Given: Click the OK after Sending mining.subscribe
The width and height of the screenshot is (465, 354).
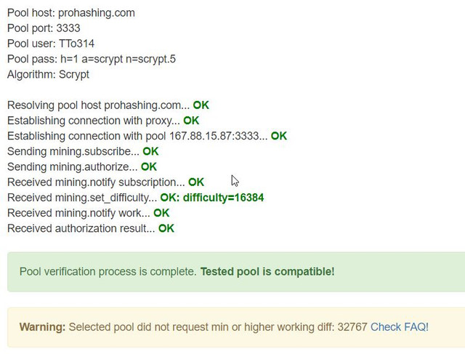Looking at the screenshot, I should pyautogui.click(x=150, y=151).
